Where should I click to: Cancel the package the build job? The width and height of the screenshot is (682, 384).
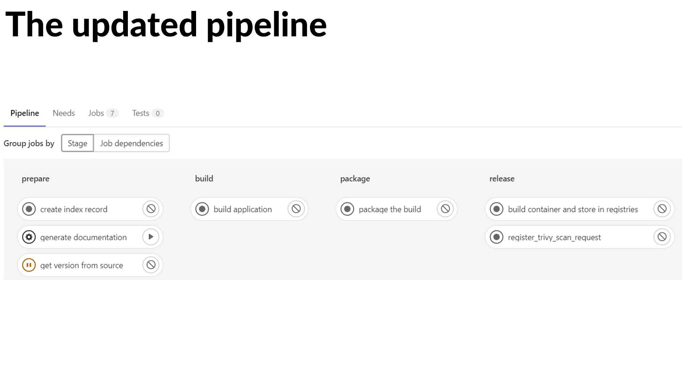click(445, 209)
